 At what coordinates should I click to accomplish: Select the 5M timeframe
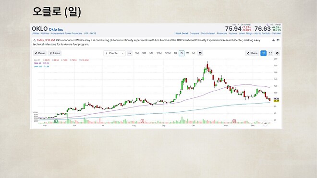[x=151, y=53]
